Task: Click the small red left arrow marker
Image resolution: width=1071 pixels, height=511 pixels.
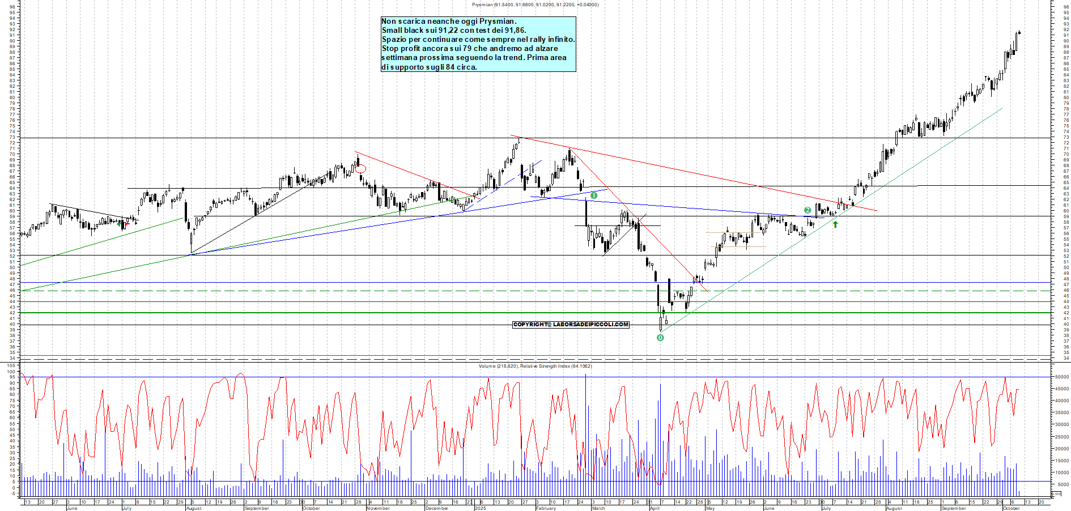Action: point(127,224)
